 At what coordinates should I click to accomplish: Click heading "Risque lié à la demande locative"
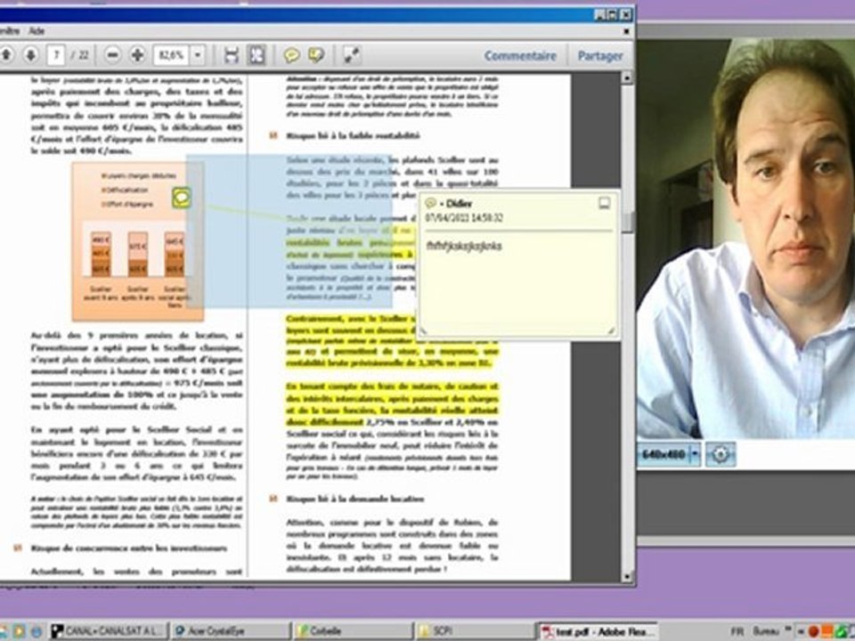coord(355,499)
